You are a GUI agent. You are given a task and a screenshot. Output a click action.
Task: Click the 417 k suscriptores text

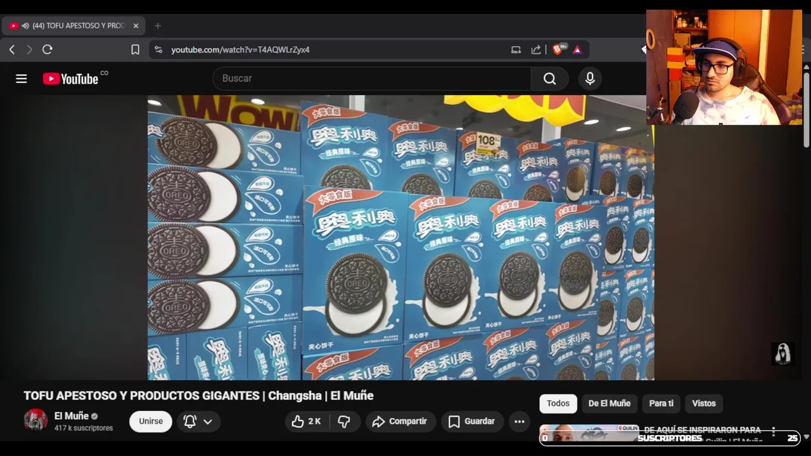pos(84,428)
